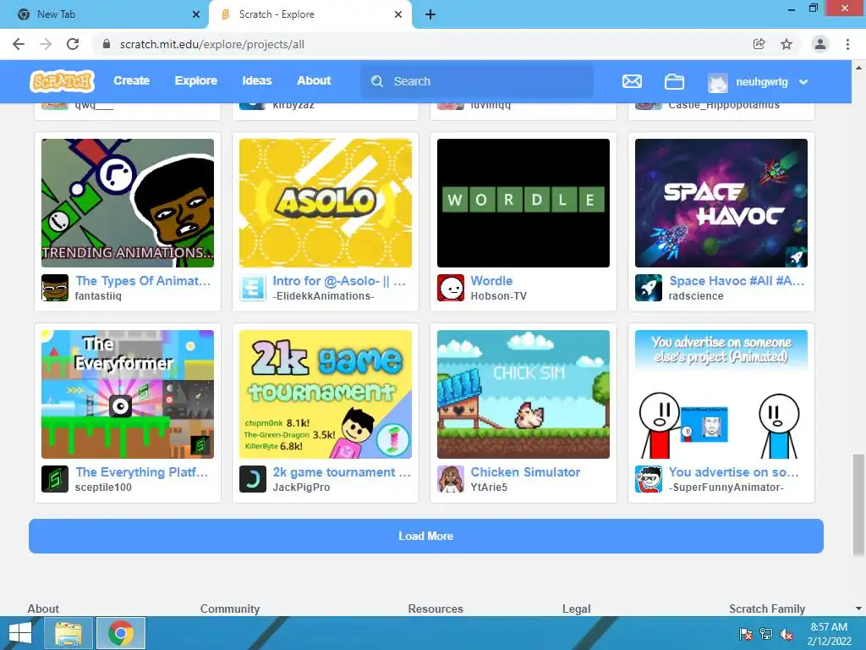This screenshot has height=650, width=866.
Task: Open radscience rocket avatar
Action: click(649, 288)
